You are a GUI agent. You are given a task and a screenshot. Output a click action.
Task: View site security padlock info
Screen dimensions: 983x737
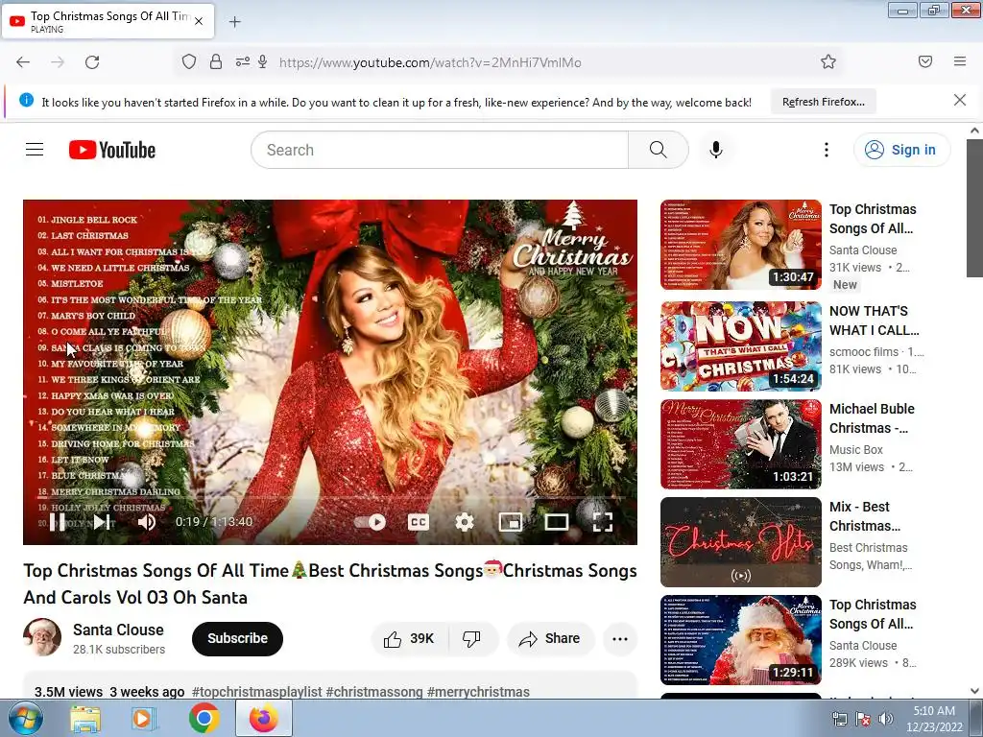[216, 61]
